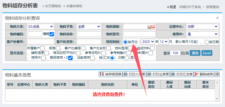Image resolution: width=225 pixels, height=107 pixels.
Task: Uncheck the 期间库存 > 0 checkbox
Action: click(70, 58)
